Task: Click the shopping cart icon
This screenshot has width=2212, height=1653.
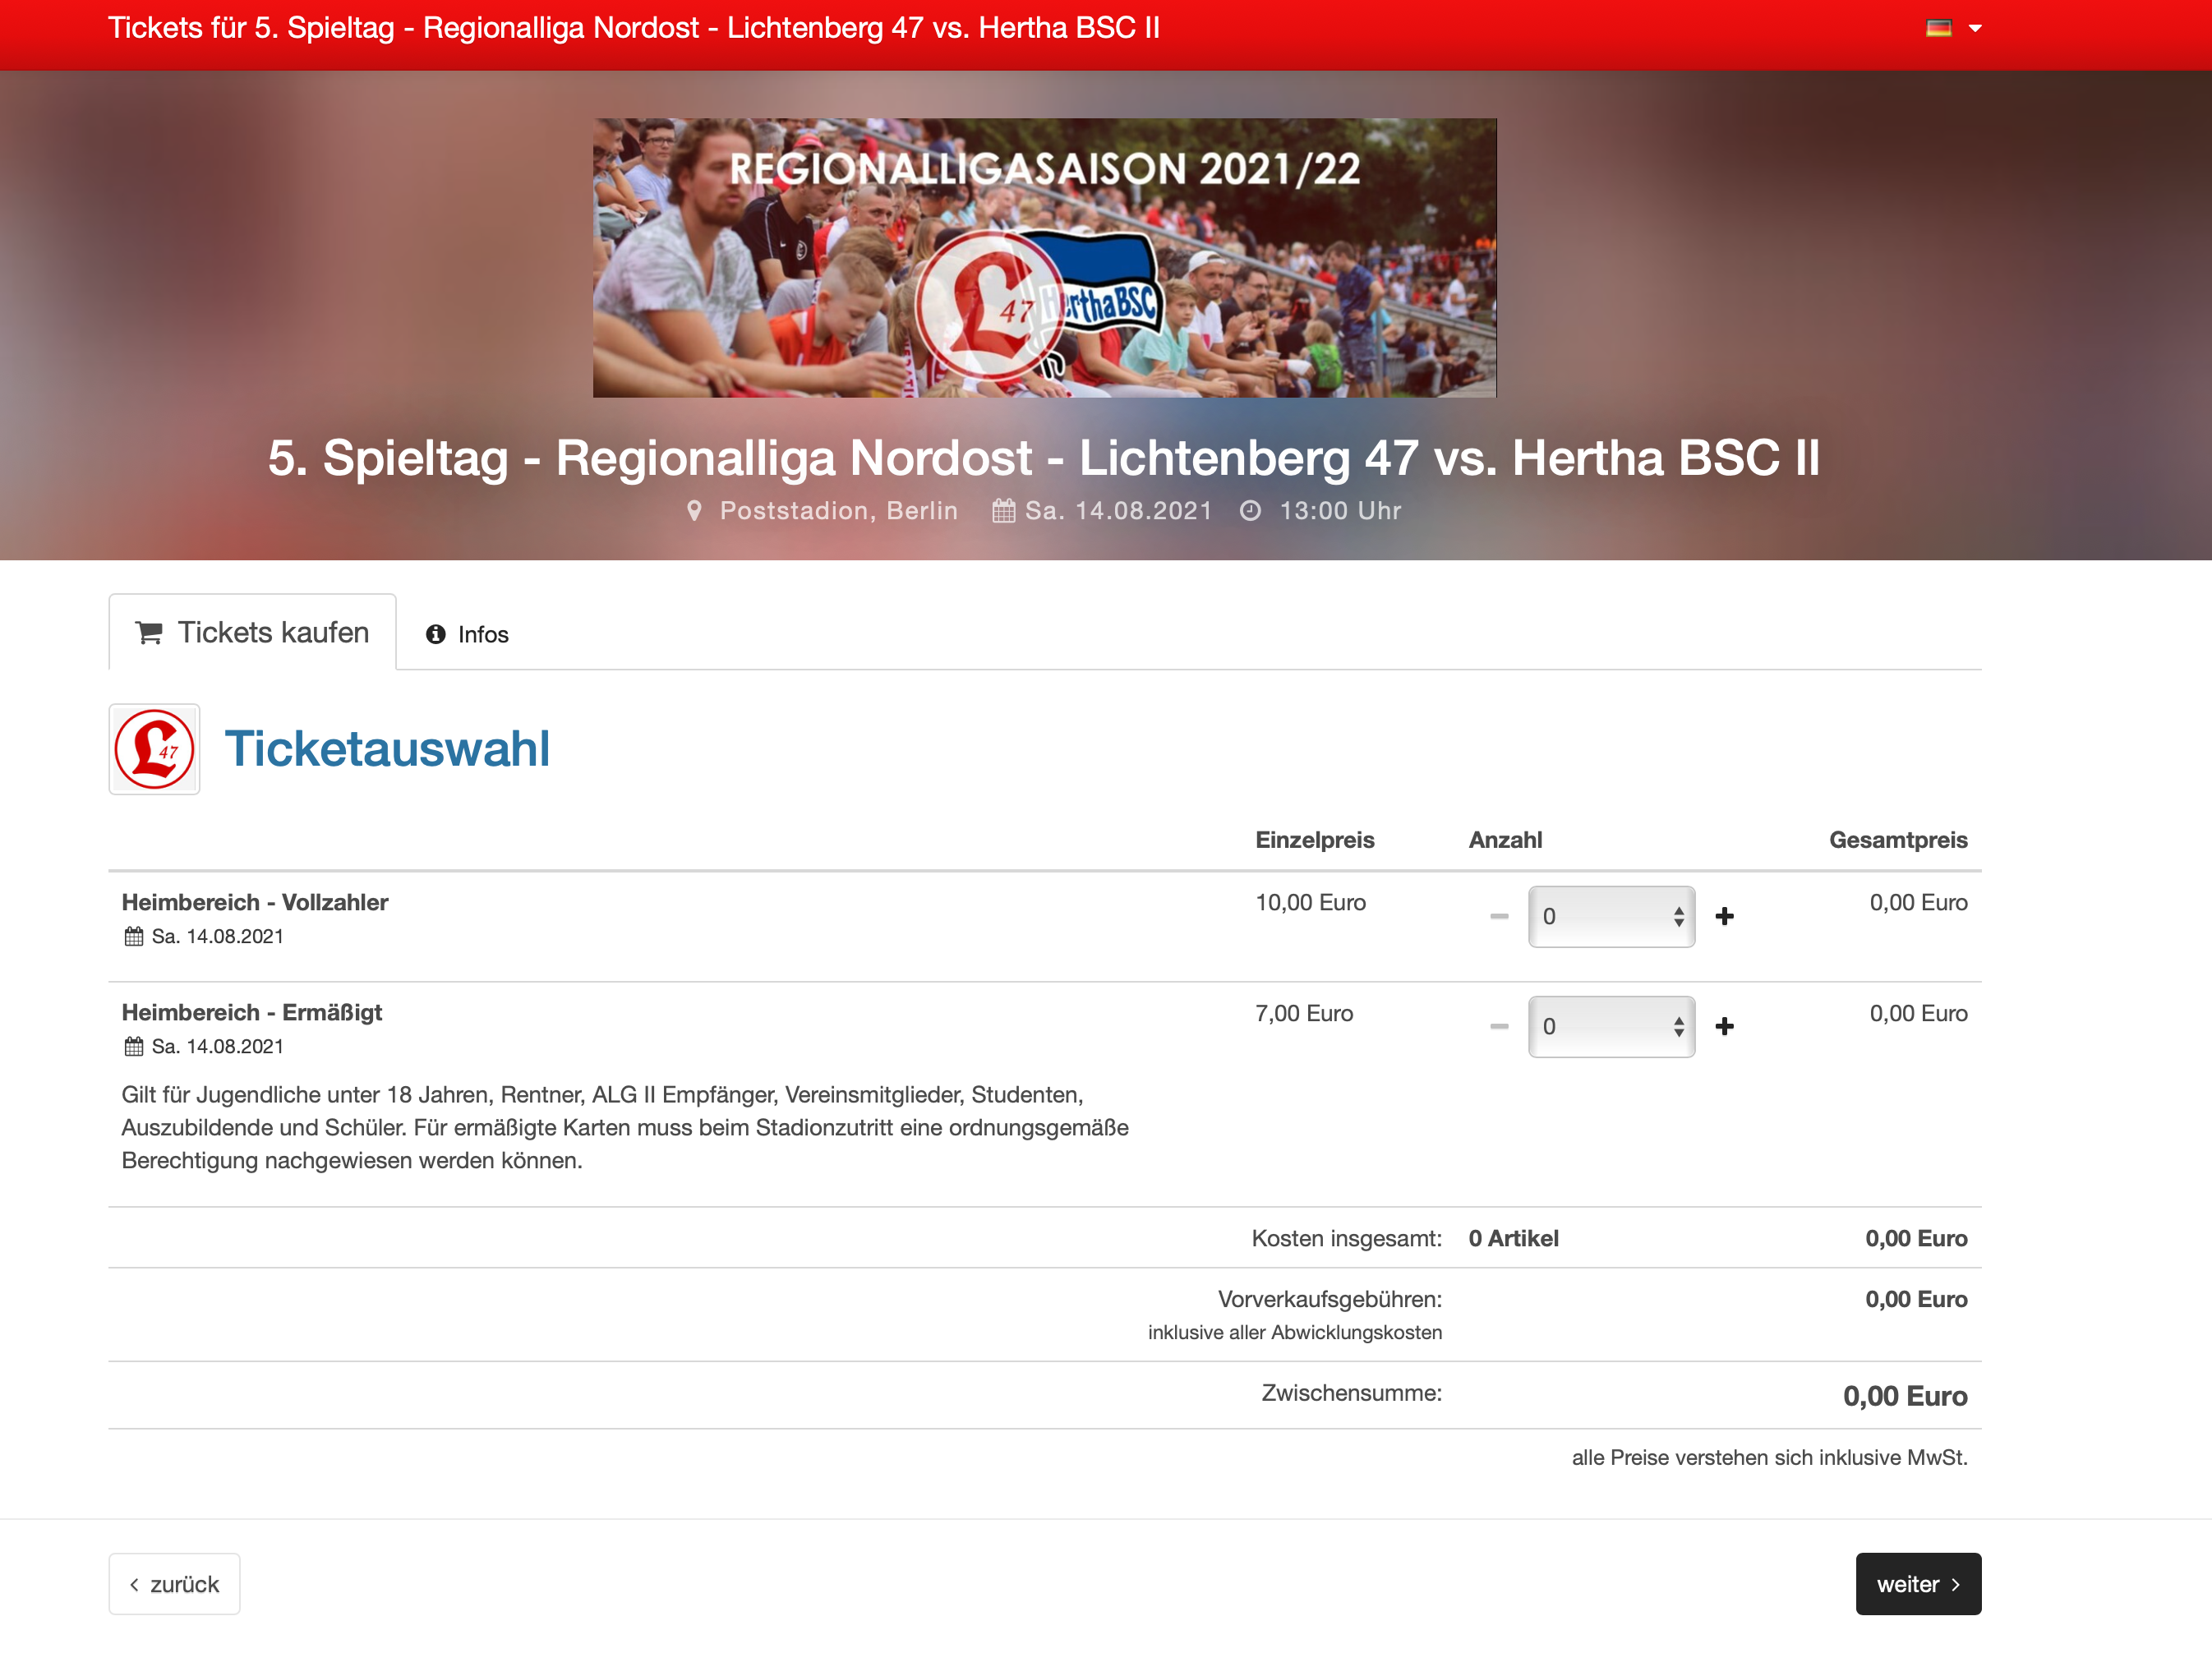Action: [x=149, y=632]
